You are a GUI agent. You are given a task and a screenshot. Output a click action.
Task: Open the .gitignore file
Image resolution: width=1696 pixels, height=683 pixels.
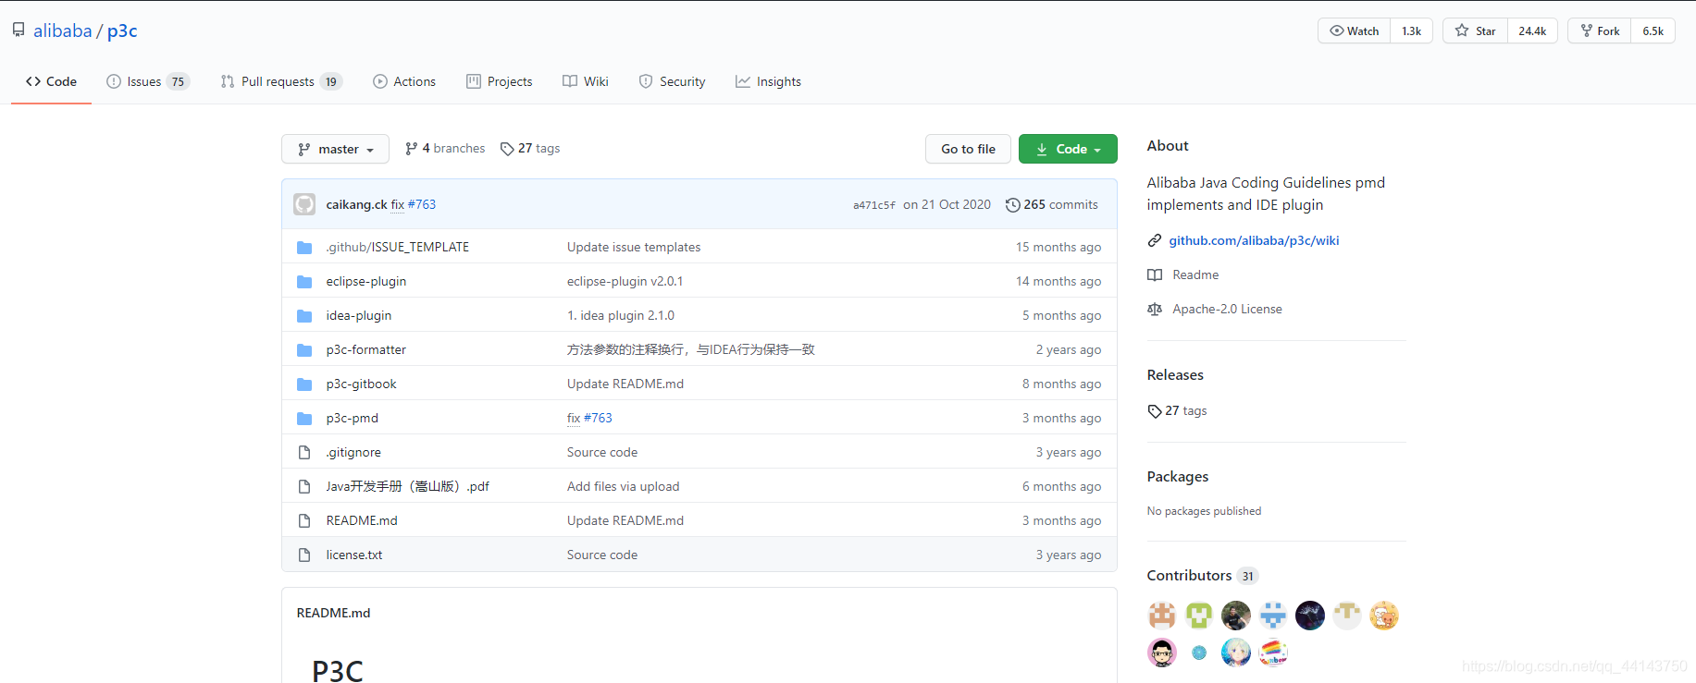[x=353, y=452]
